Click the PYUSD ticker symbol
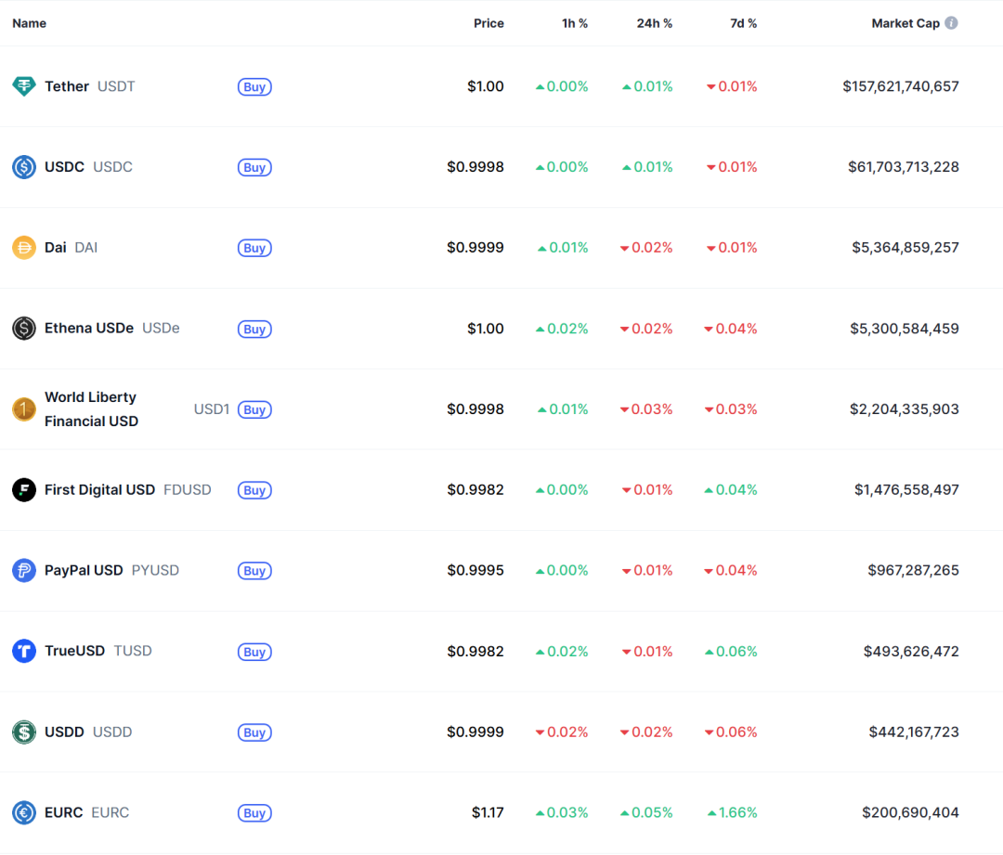1003x855 pixels. point(155,570)
